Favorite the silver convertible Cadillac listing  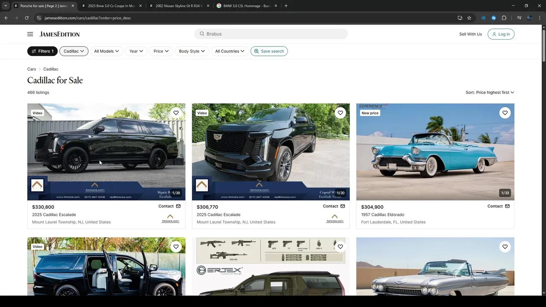(x=505, y=246)
